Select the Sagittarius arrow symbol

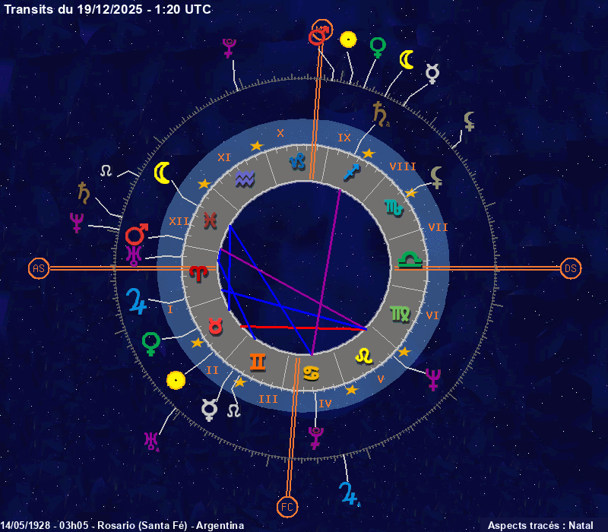(x=350, y=170)
